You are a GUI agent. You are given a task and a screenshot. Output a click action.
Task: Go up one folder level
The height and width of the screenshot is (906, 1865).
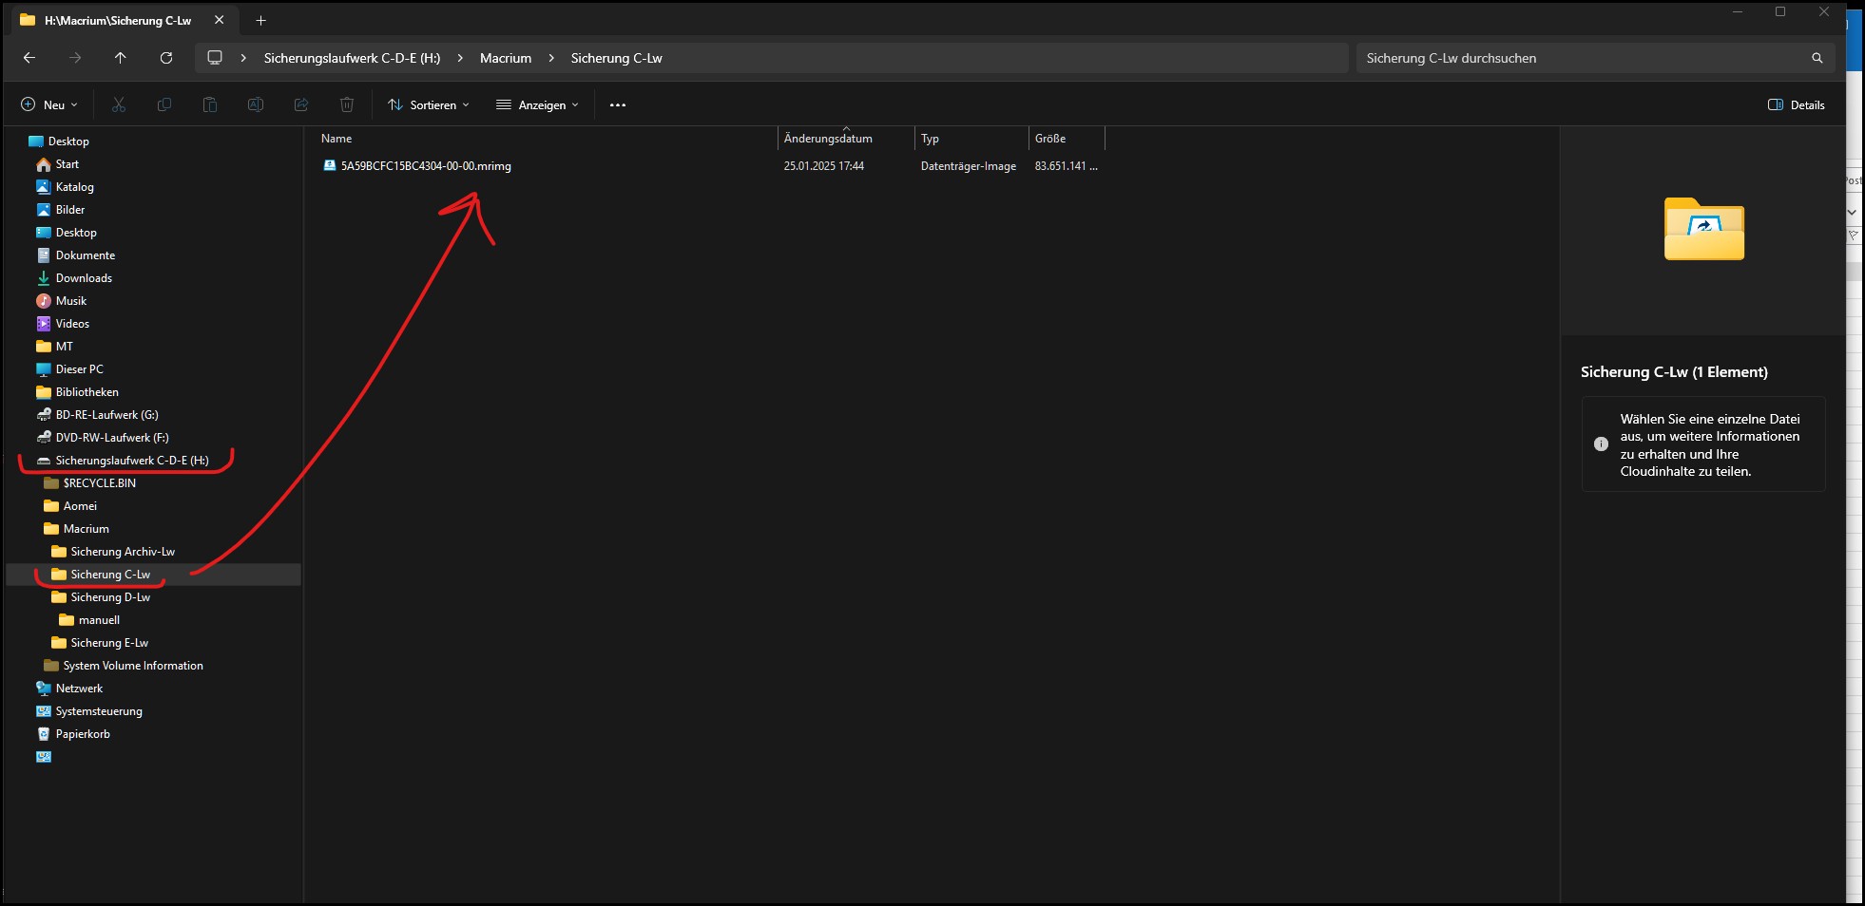point(121,58)
